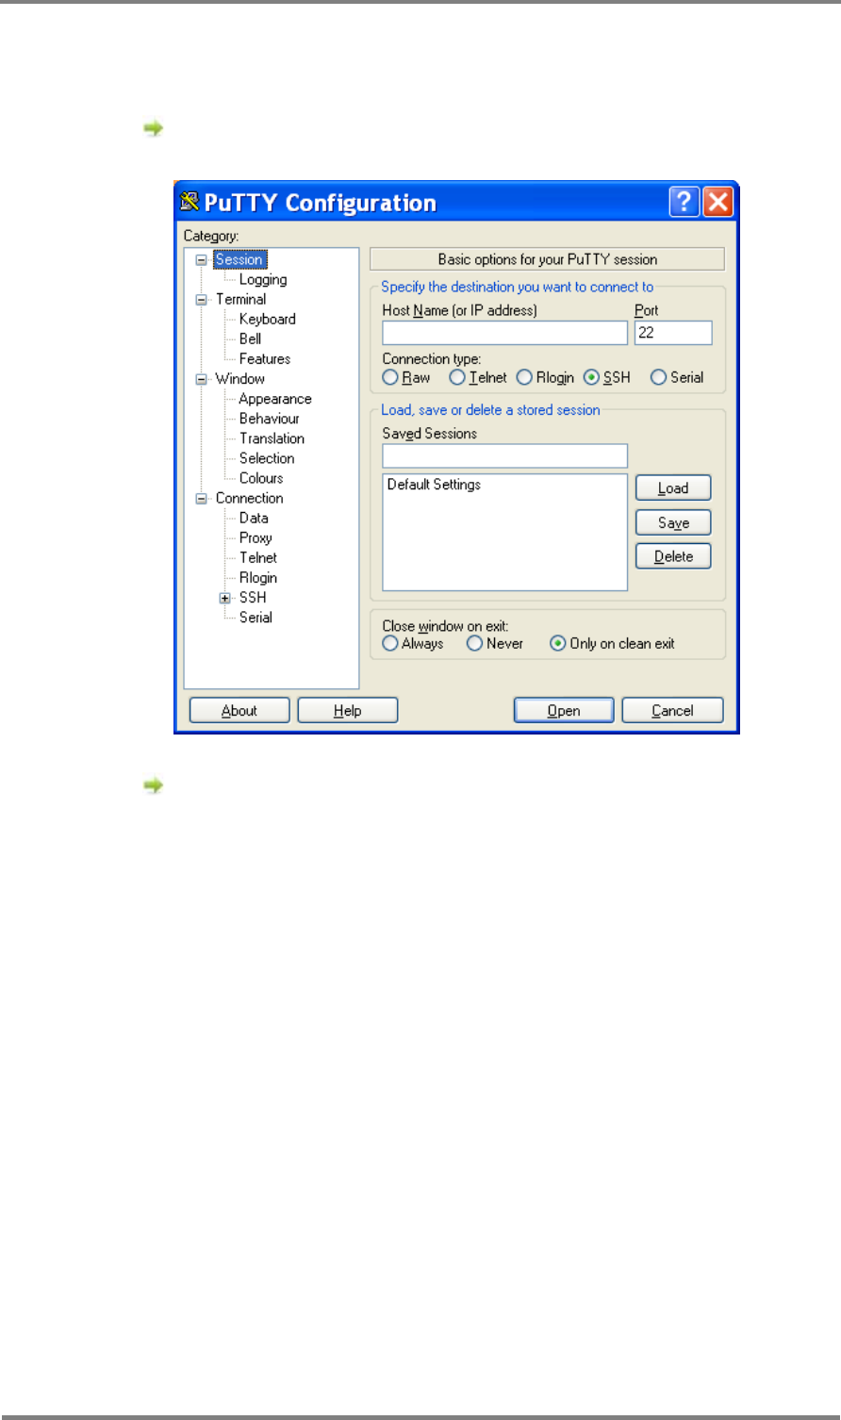The image size is (841, 1420).
Task: Click the Save session button
Action: pos(673,522)
